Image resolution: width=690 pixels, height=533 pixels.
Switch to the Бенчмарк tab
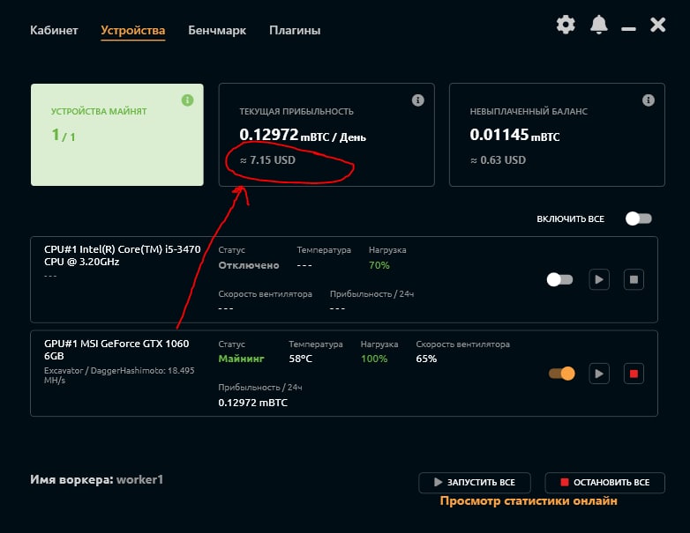click(217, 30)
